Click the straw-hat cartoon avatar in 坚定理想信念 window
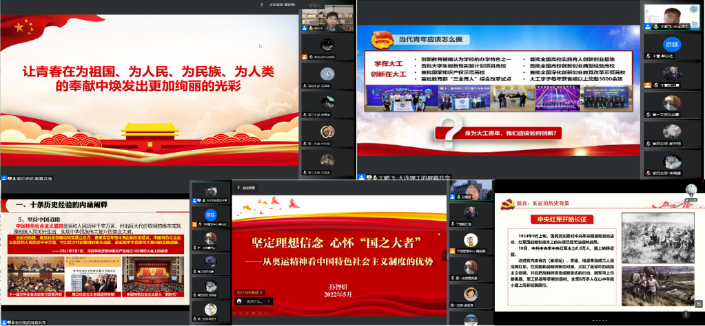Viewport: 705px width, 326px height. coord(470,294)
